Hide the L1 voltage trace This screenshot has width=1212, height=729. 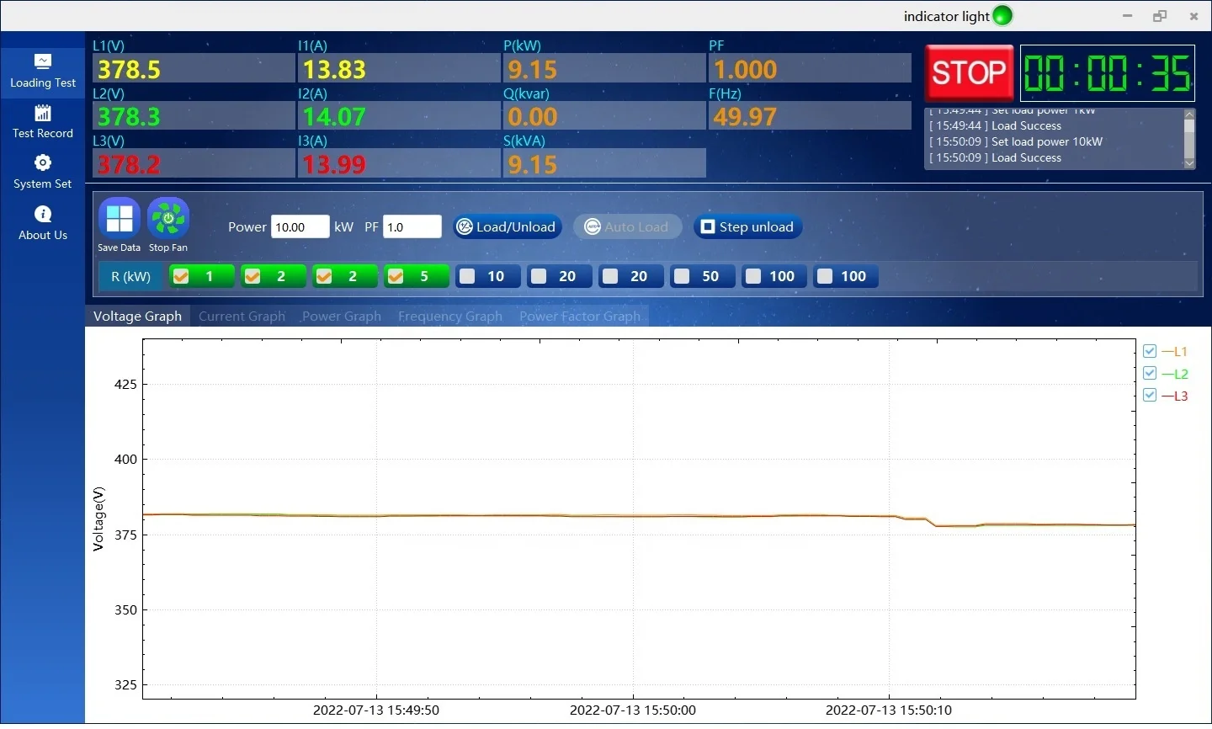(1150, 351)
